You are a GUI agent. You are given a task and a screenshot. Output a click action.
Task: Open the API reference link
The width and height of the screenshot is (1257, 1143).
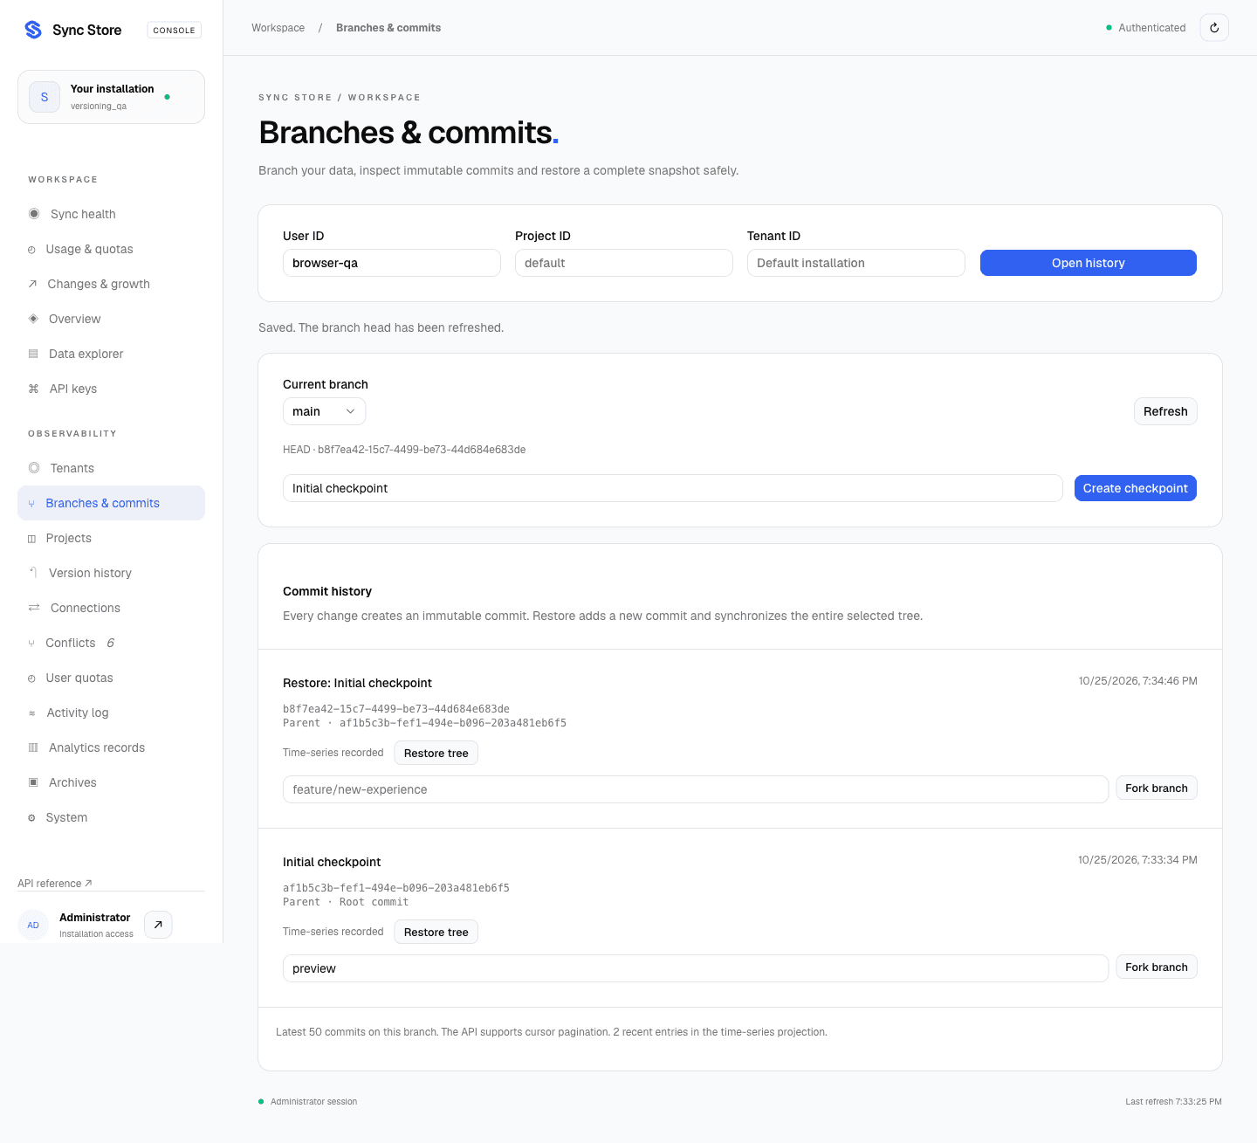pos(55,884)
